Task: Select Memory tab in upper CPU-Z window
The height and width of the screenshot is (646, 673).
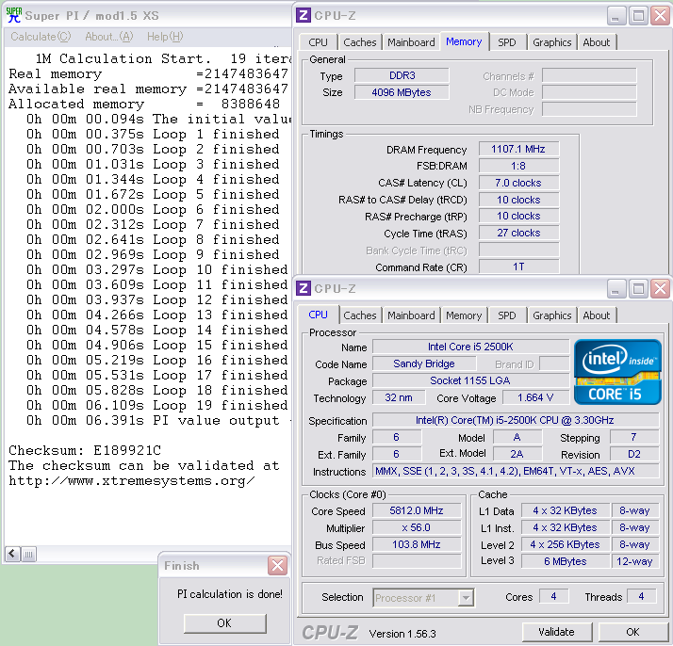Action: click(464, 41)
